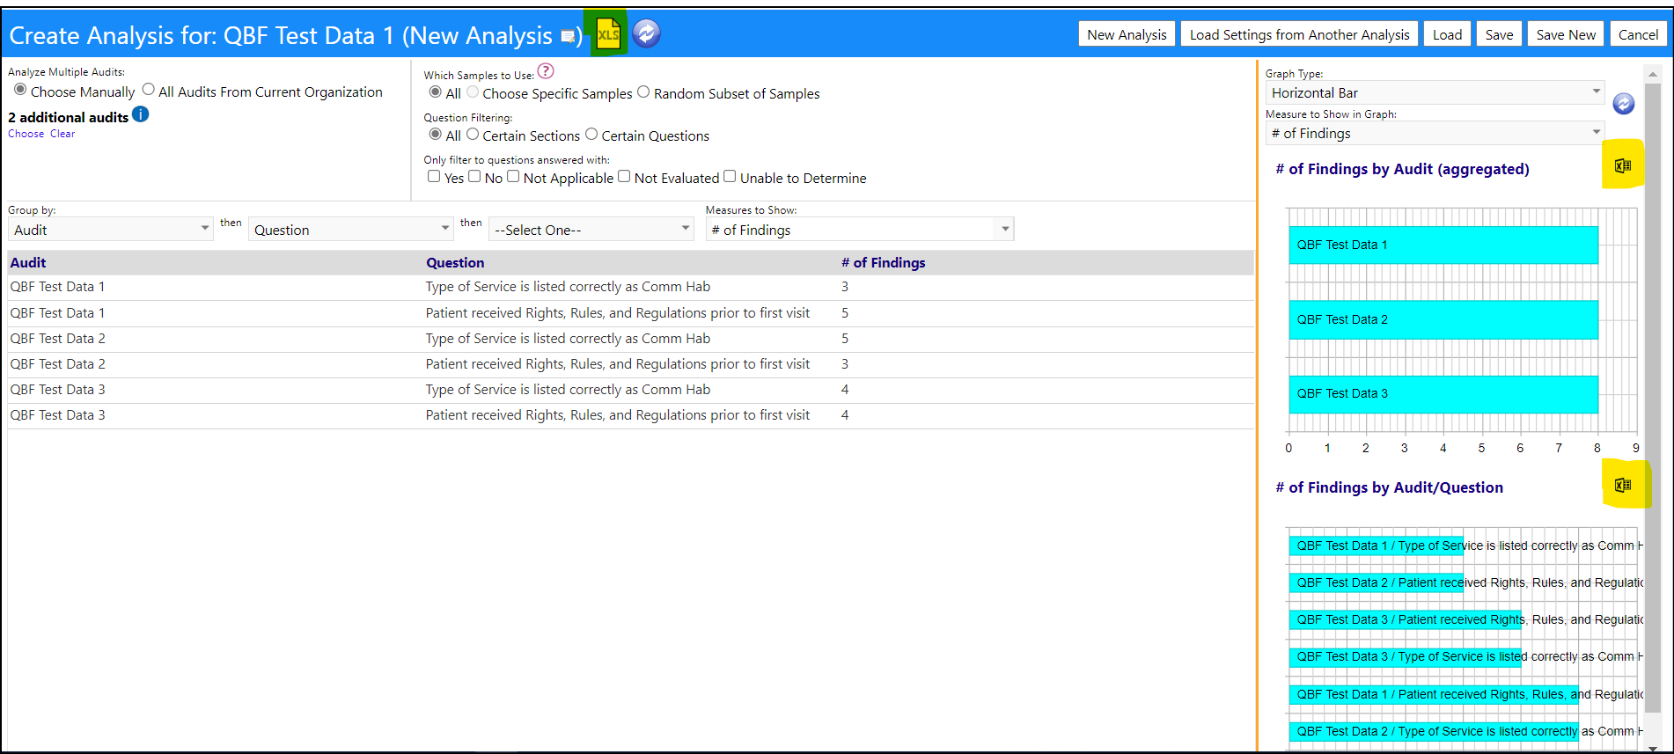Click the QBF Test Data 3 graph bar
The image size is (1674, 754).
pyautogui.click(x=1443, y=393)
